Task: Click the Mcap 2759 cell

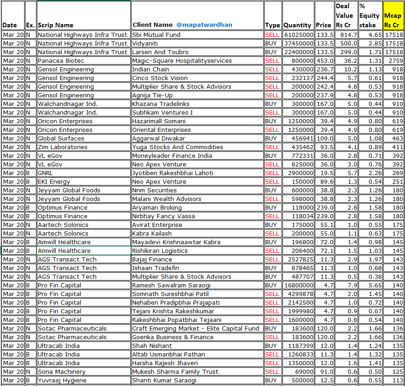Action: coord(393,60)
